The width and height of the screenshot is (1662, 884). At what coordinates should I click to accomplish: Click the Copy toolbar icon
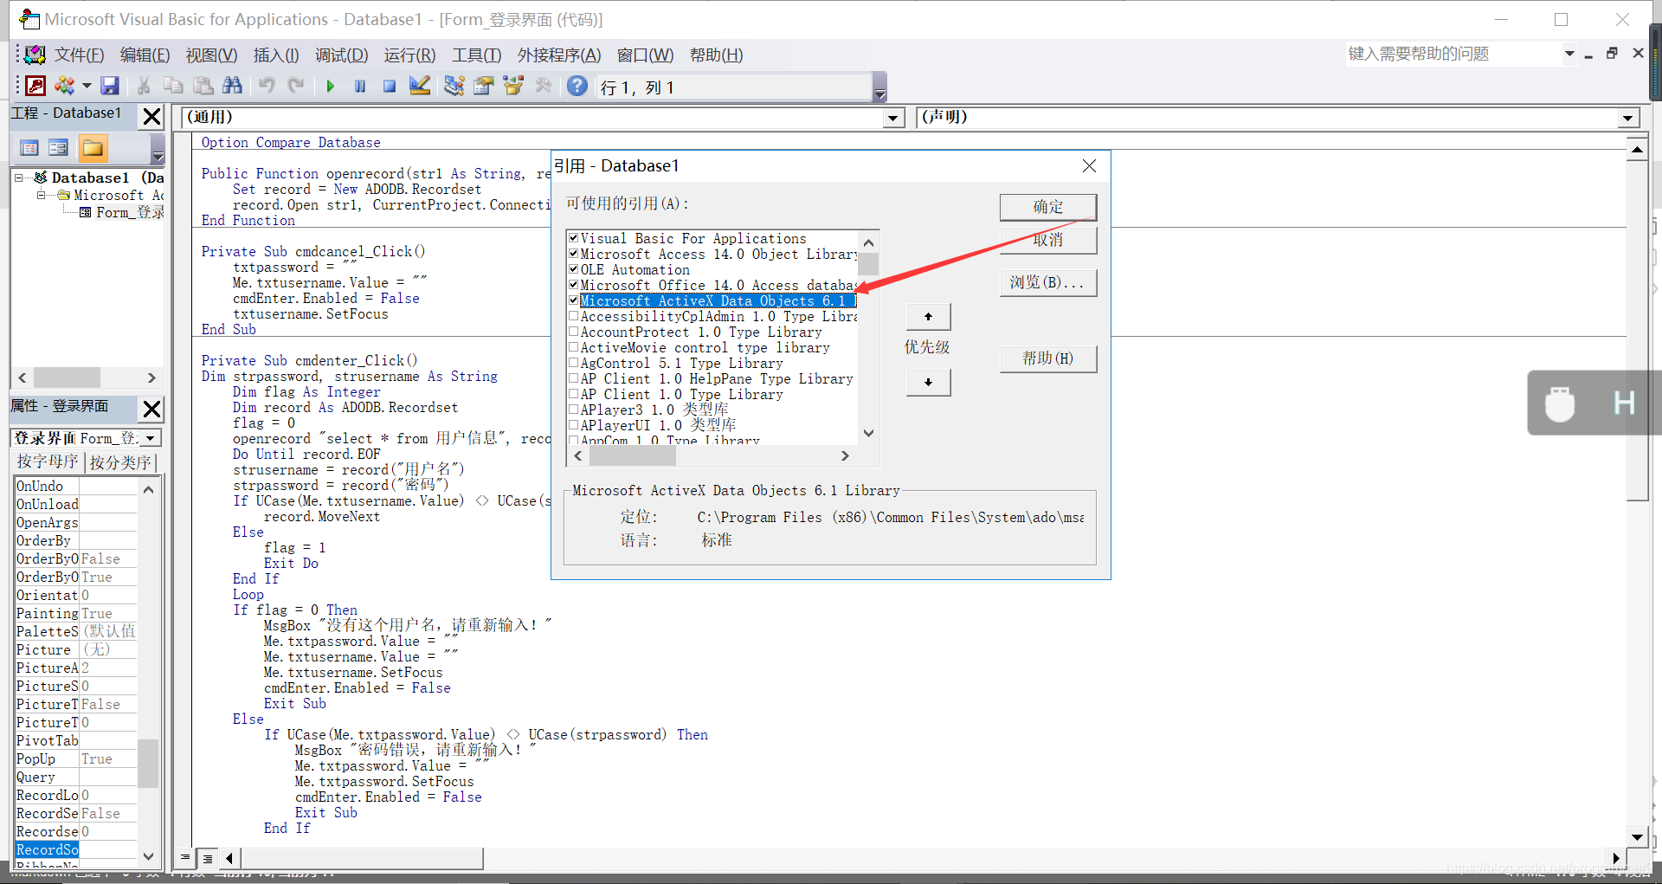click(173, 86)
